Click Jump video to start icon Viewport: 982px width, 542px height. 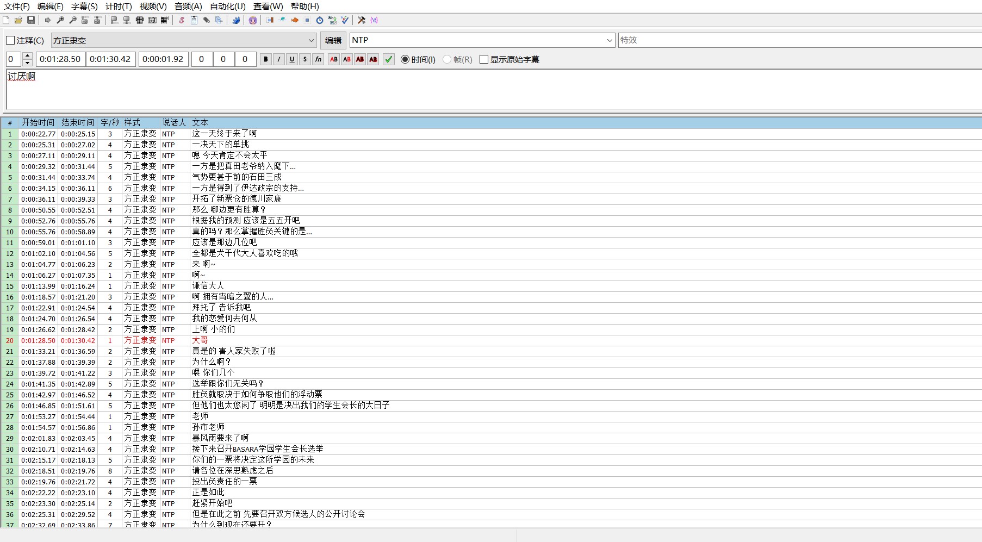85,20
